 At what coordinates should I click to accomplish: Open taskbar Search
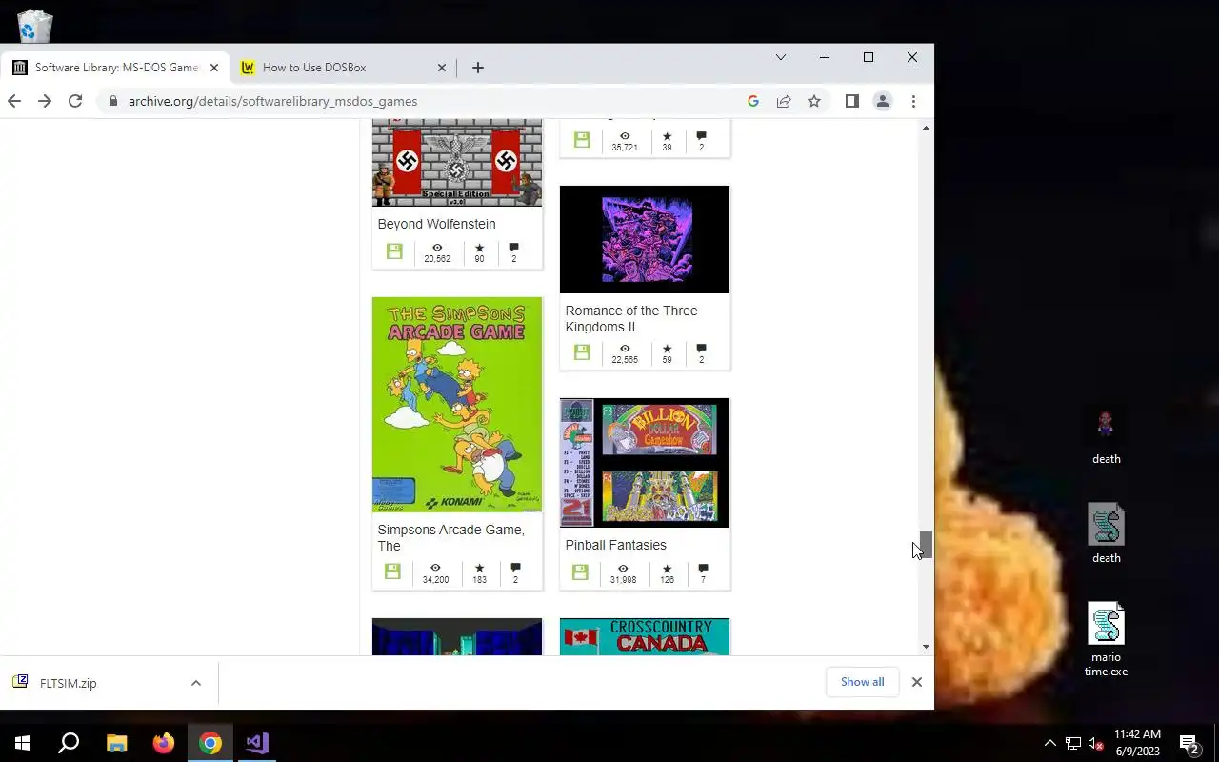click(69, 743)
